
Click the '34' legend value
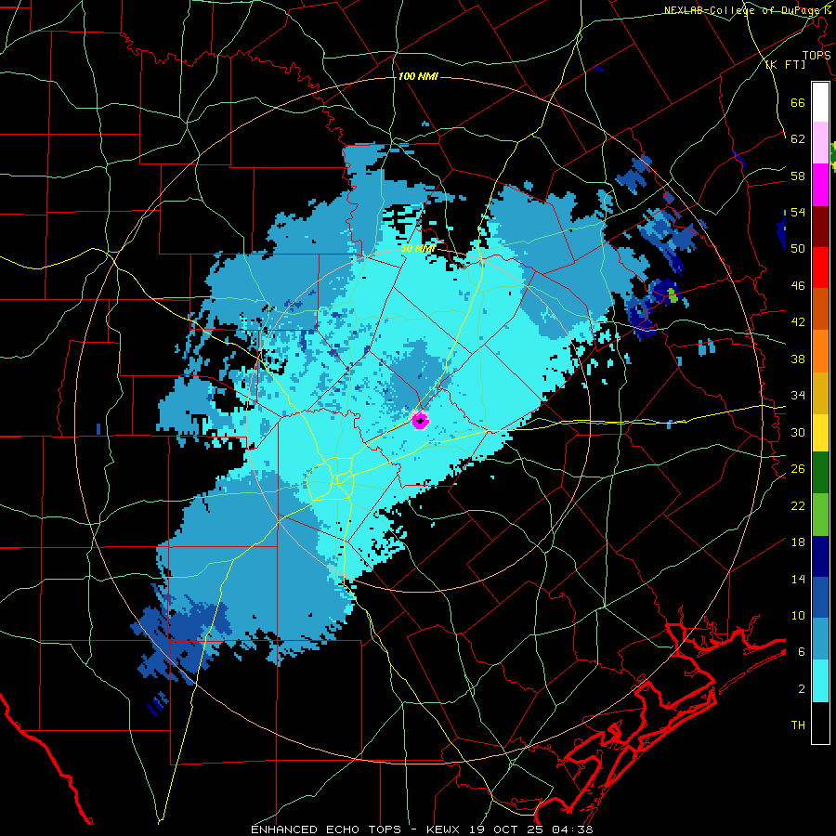[x=798, y=395]
